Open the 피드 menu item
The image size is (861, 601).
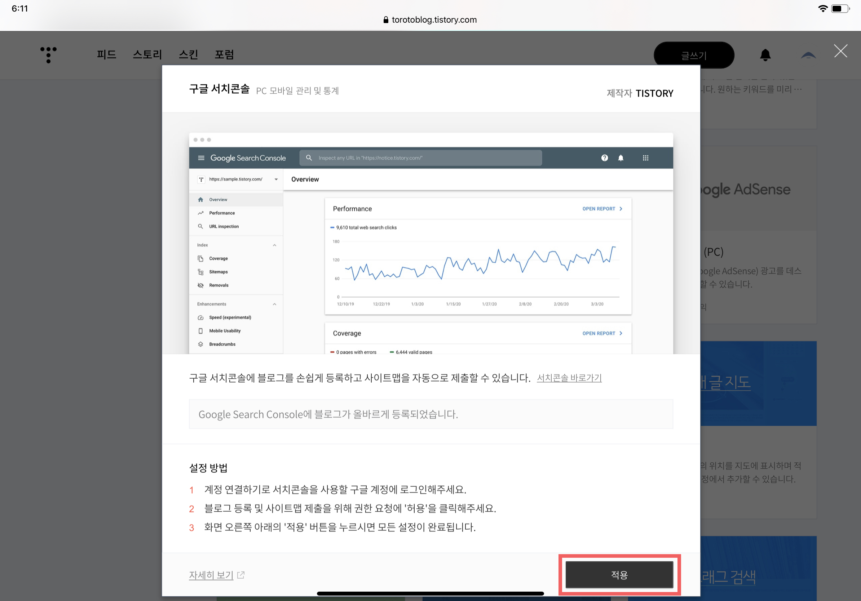coord(106,55)
